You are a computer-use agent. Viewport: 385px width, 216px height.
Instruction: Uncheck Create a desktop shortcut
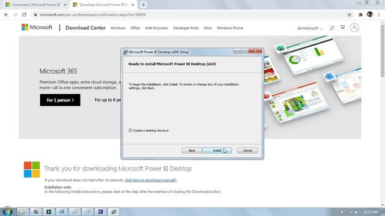(x=131, y=131)
